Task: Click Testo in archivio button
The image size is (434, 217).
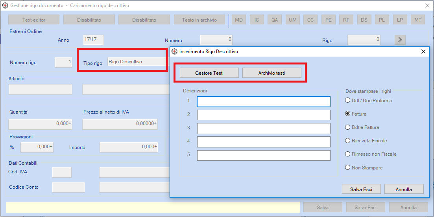Action: pyautogui.click(x=199, y=20)
